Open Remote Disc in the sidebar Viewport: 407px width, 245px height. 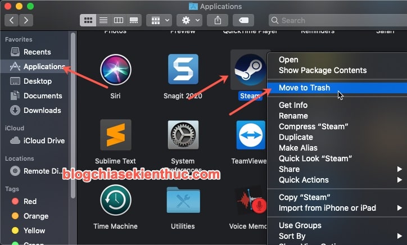(x=34, y=171)
